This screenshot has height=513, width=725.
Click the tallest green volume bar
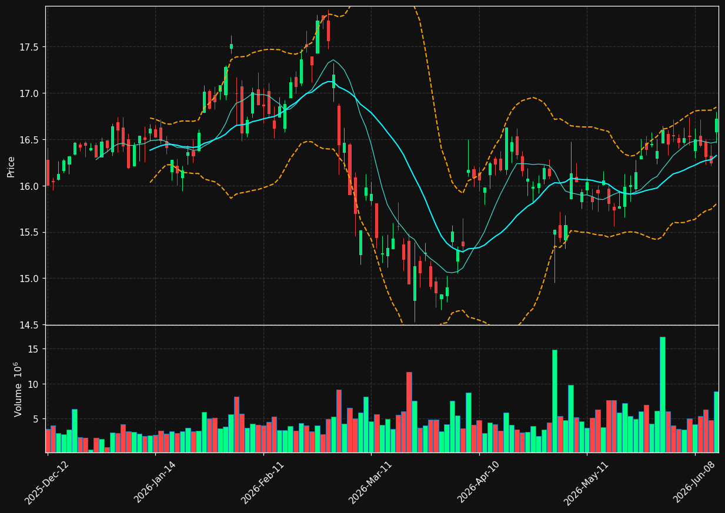click(x=662, y=394)
